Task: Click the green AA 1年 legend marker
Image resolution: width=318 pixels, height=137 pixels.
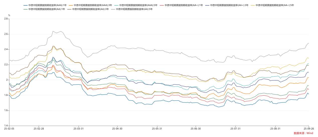Action: [26, 9]
